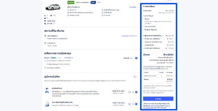Click the transmission type icon

point(45,21)
